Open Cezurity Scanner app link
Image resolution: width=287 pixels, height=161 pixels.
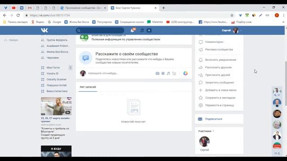pos(57,80)
